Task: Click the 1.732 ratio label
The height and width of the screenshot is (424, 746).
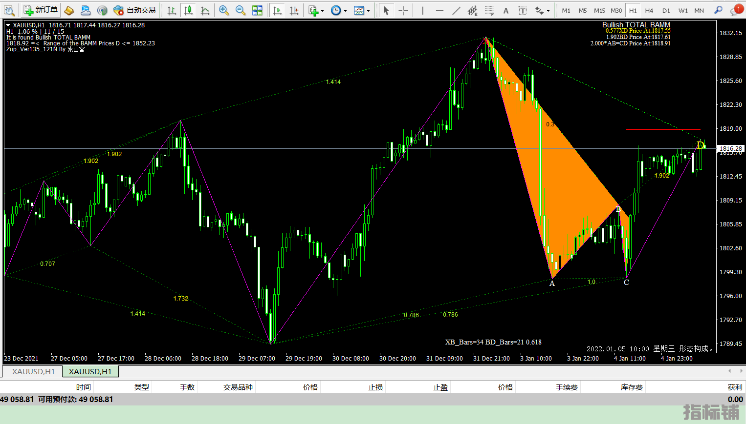Action: (180, 298)
